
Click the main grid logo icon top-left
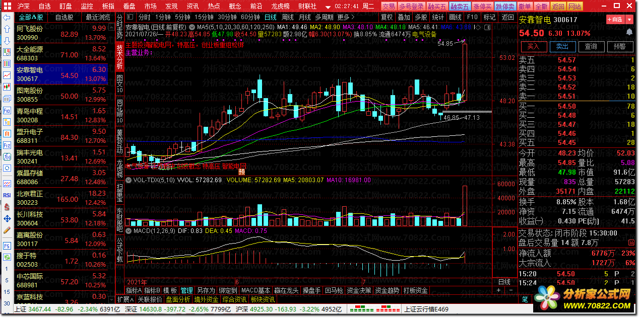coord(7,6)
